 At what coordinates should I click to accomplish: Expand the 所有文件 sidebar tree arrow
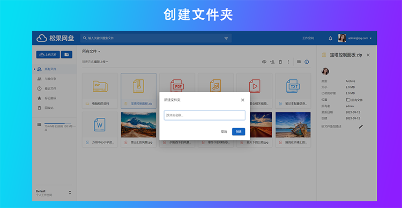coord(34,69)
